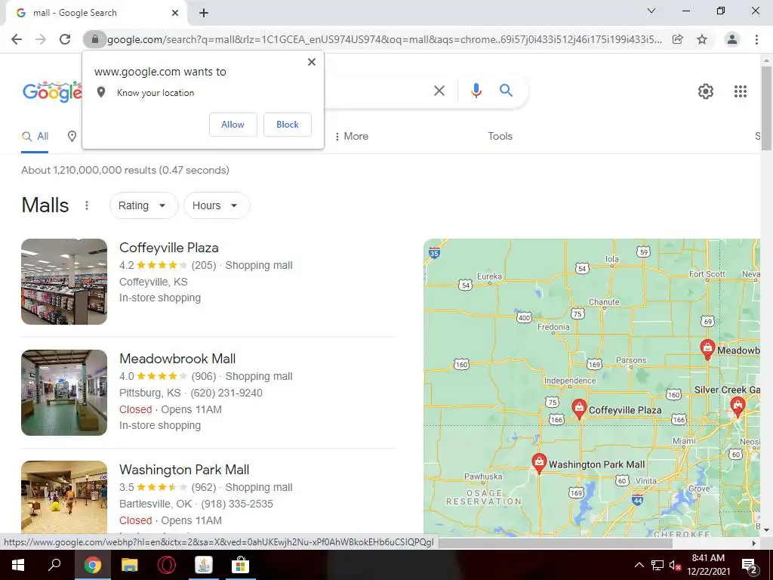Click the muted volume tray icon
The height and width of the screenshot is (580, 773).
675,565
